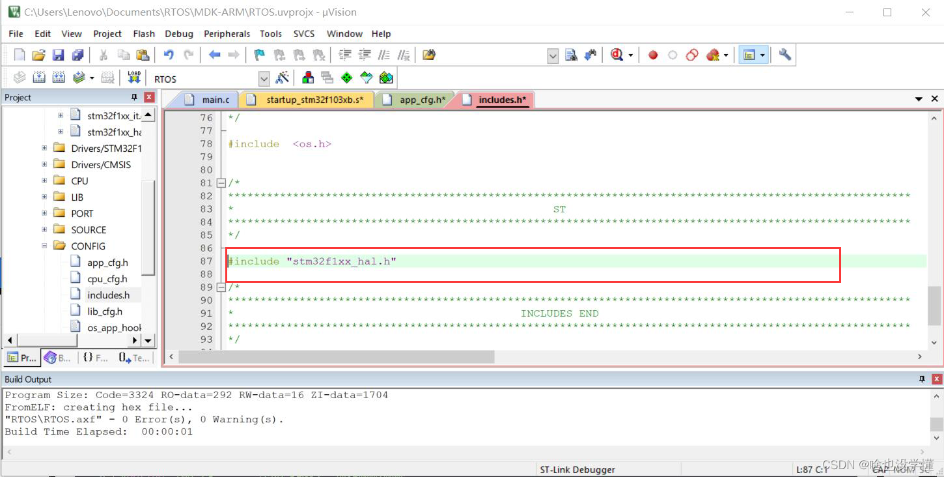Image resolution: width=944 pixels, height=477 pixels.
Task: Switch to the main.c editor tab
Action: pos(207,100)
